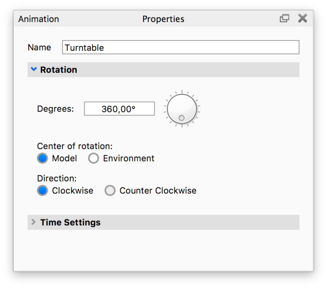
Task: Click the Time Settings header label
Action: (x=70, y=222)
